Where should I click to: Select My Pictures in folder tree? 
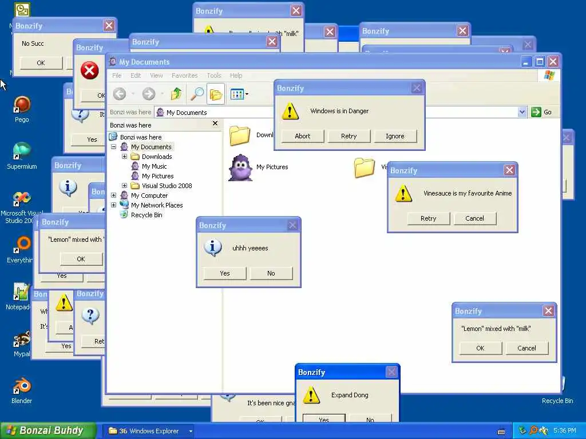point(158,176)
